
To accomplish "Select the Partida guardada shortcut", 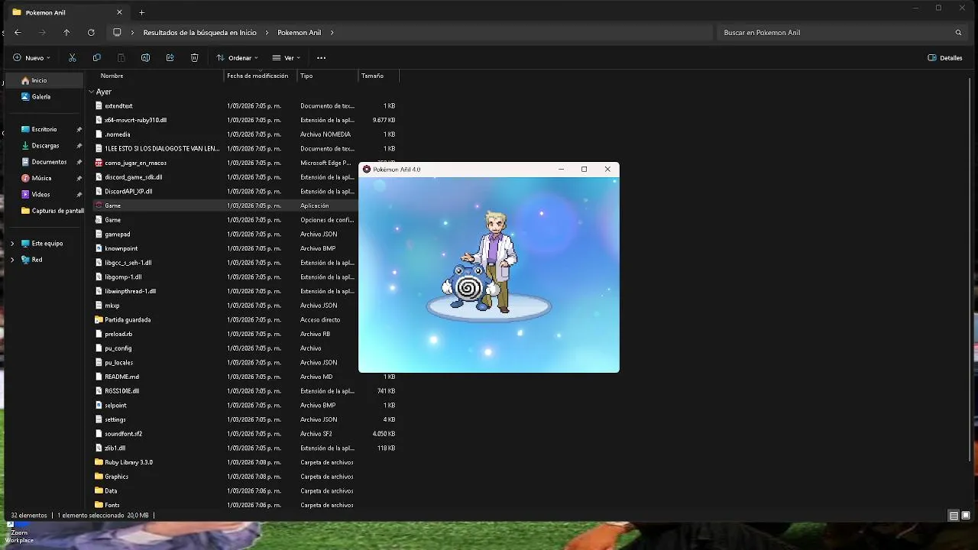I will [128, 319].
